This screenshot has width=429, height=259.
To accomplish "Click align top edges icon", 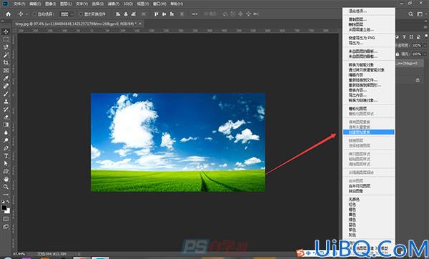I will tap(156, 14).
